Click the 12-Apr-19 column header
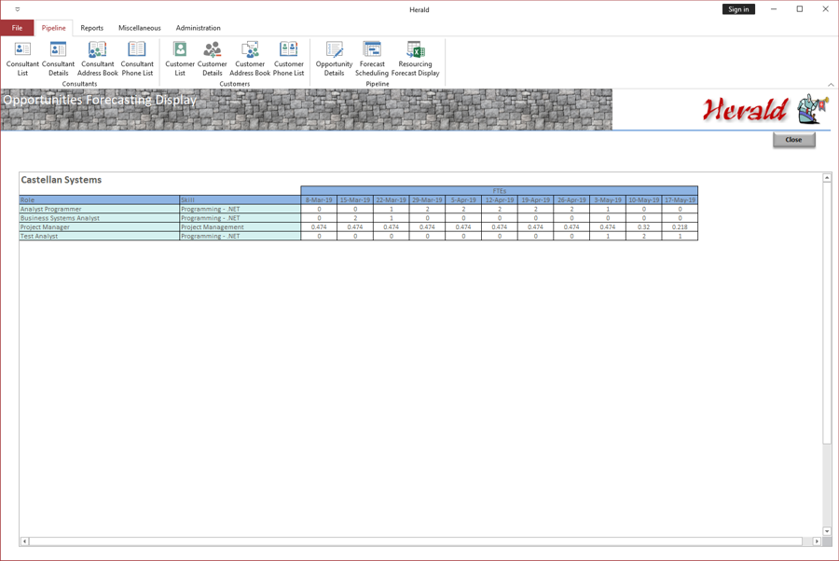 tap(500, 200)
